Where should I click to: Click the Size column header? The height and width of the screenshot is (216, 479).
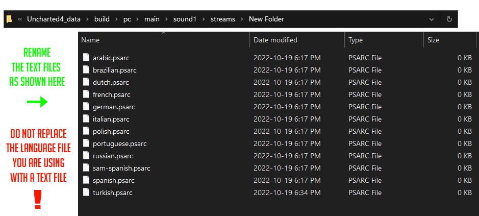tap(433, 40)
